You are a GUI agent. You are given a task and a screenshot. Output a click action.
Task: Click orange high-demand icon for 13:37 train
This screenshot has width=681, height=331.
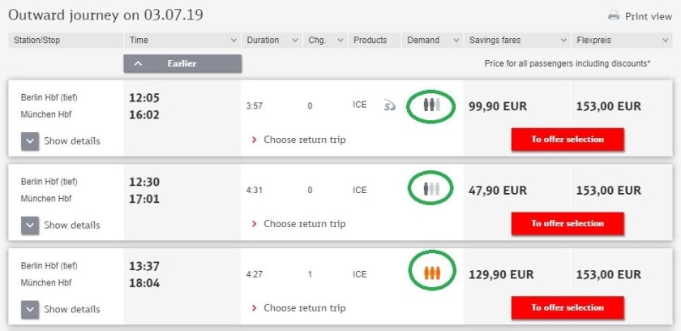432,274
